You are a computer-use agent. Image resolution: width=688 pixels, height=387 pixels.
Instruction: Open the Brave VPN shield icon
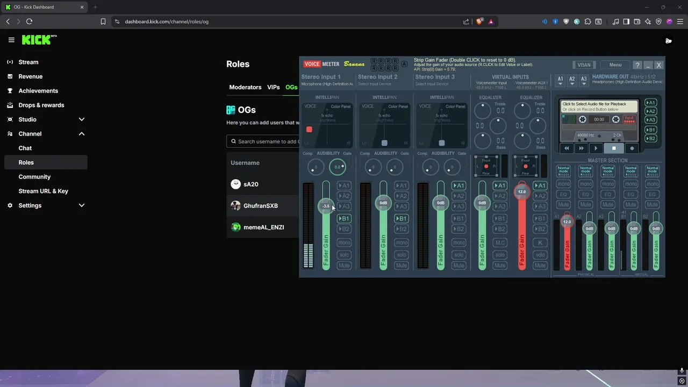tap(658, 21)
